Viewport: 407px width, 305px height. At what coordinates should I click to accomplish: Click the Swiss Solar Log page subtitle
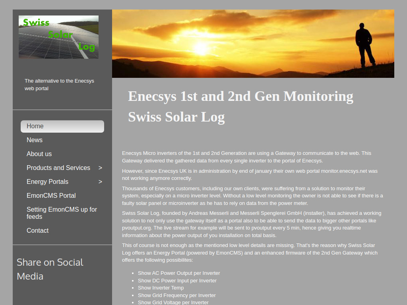(176, 117)
